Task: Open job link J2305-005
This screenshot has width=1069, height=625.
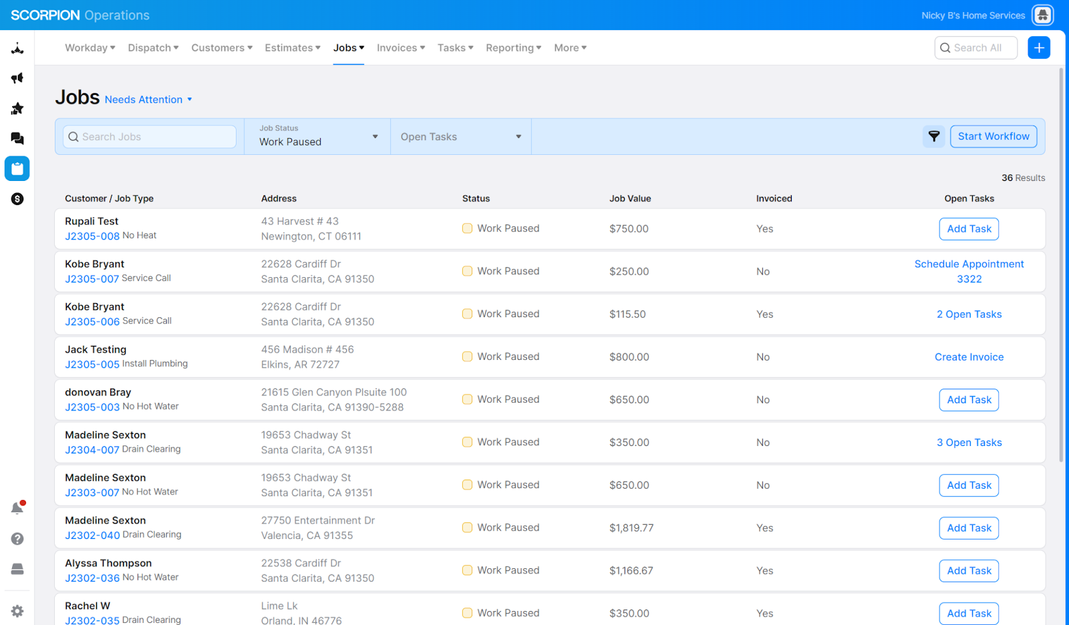Action: point(92,365)
